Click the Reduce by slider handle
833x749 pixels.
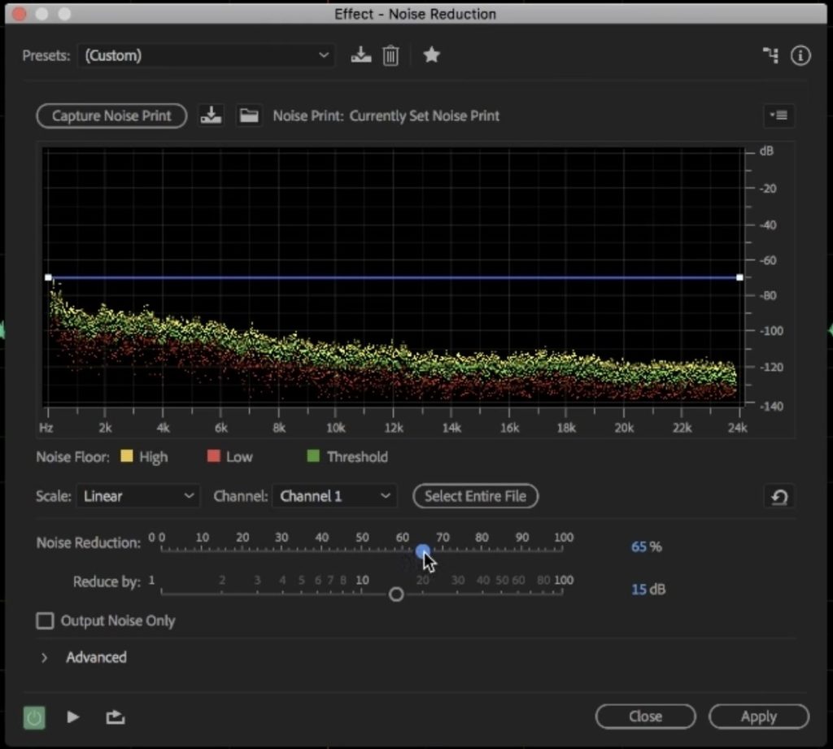[396, 594]
